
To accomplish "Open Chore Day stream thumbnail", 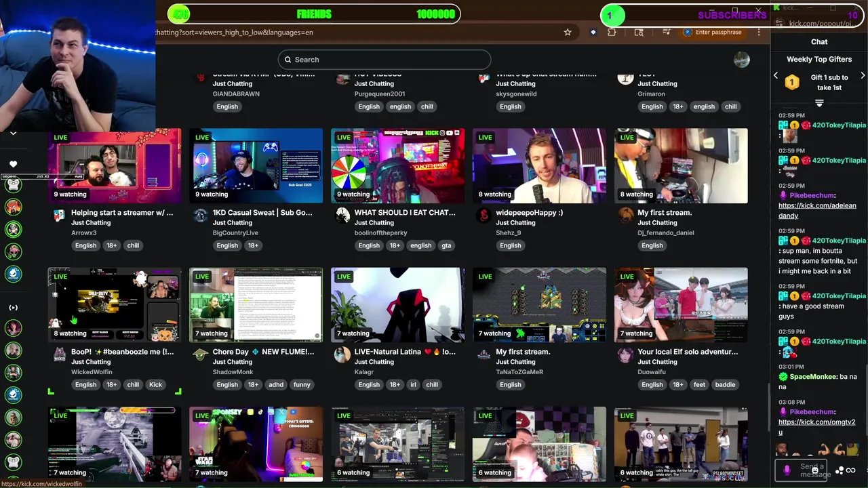I will (x=256, y=305).
